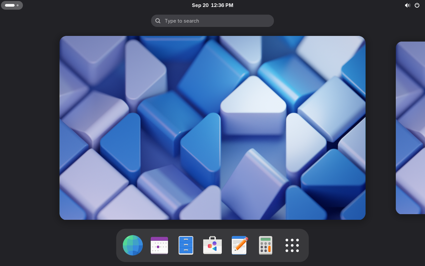Viewport: 425px width, 266px height.
Task: Open the Web browser from the dock
Action: (133, 245)
